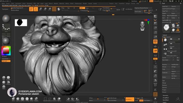This screenshot has height=103, width=183.
Task: Toggle the Zadd mode button
Action: 82,8
